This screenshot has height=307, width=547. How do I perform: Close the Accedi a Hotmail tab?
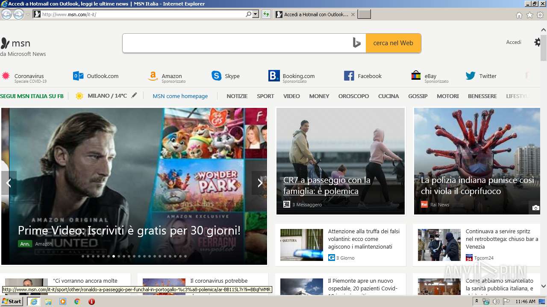coord(353,14)
